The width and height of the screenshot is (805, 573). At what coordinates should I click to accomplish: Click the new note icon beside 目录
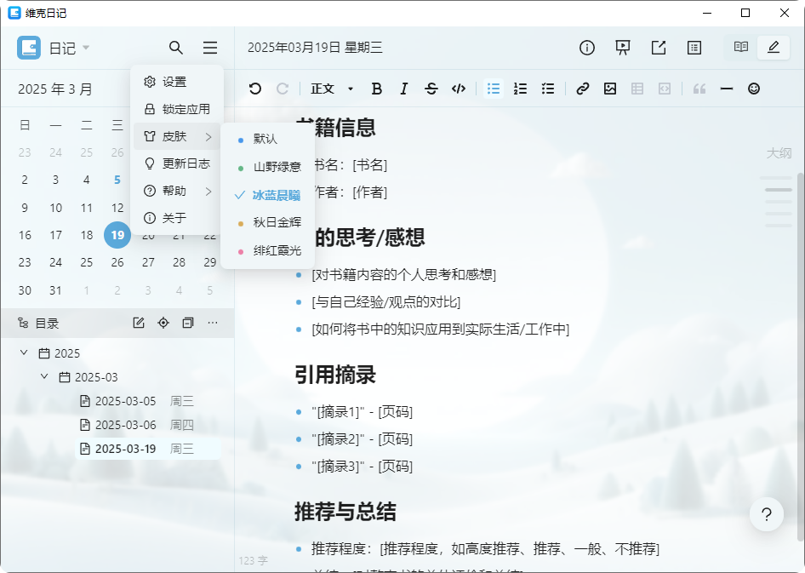point(138,323)
